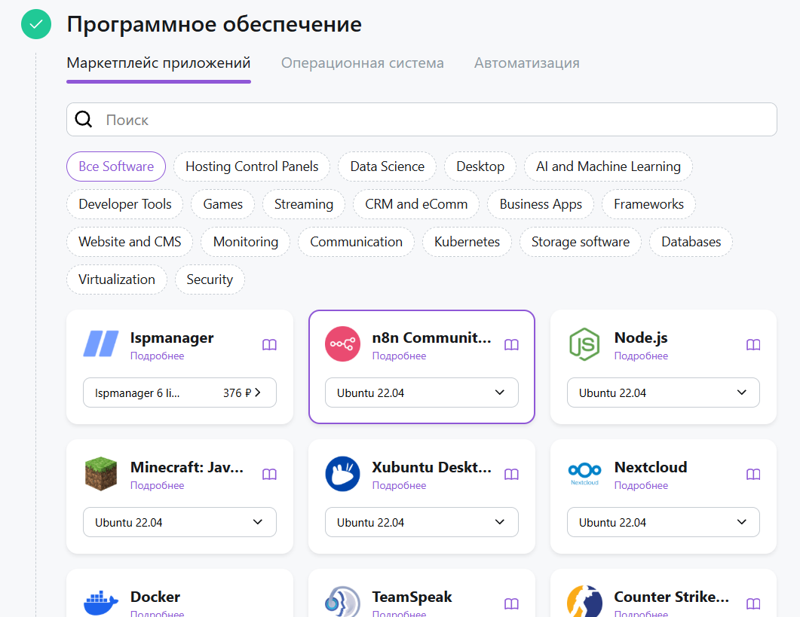Toggle the Kubernetes category filter
Image resolution: width=800 pixels, height=617 pixels.
coord(467,242)
